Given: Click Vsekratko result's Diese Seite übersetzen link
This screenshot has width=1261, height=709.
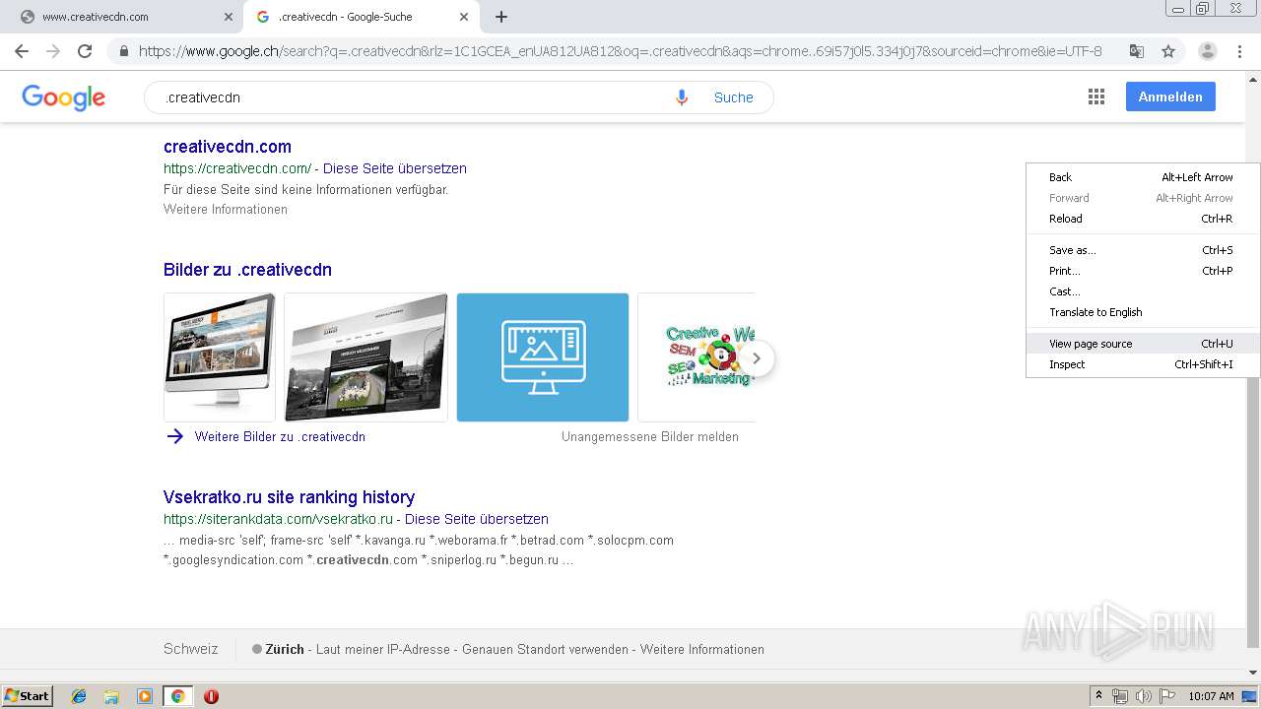Looking at the screenshot, I should point(477,519).
